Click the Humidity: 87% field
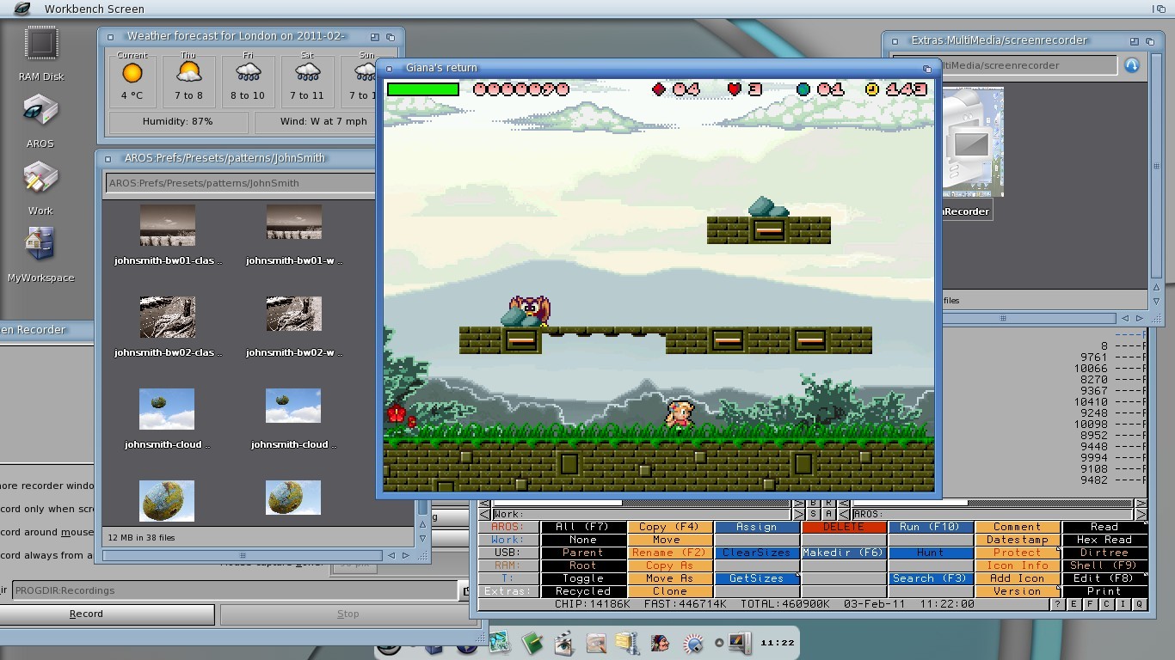Screen dimensions: 1175x660 (178, 121)
